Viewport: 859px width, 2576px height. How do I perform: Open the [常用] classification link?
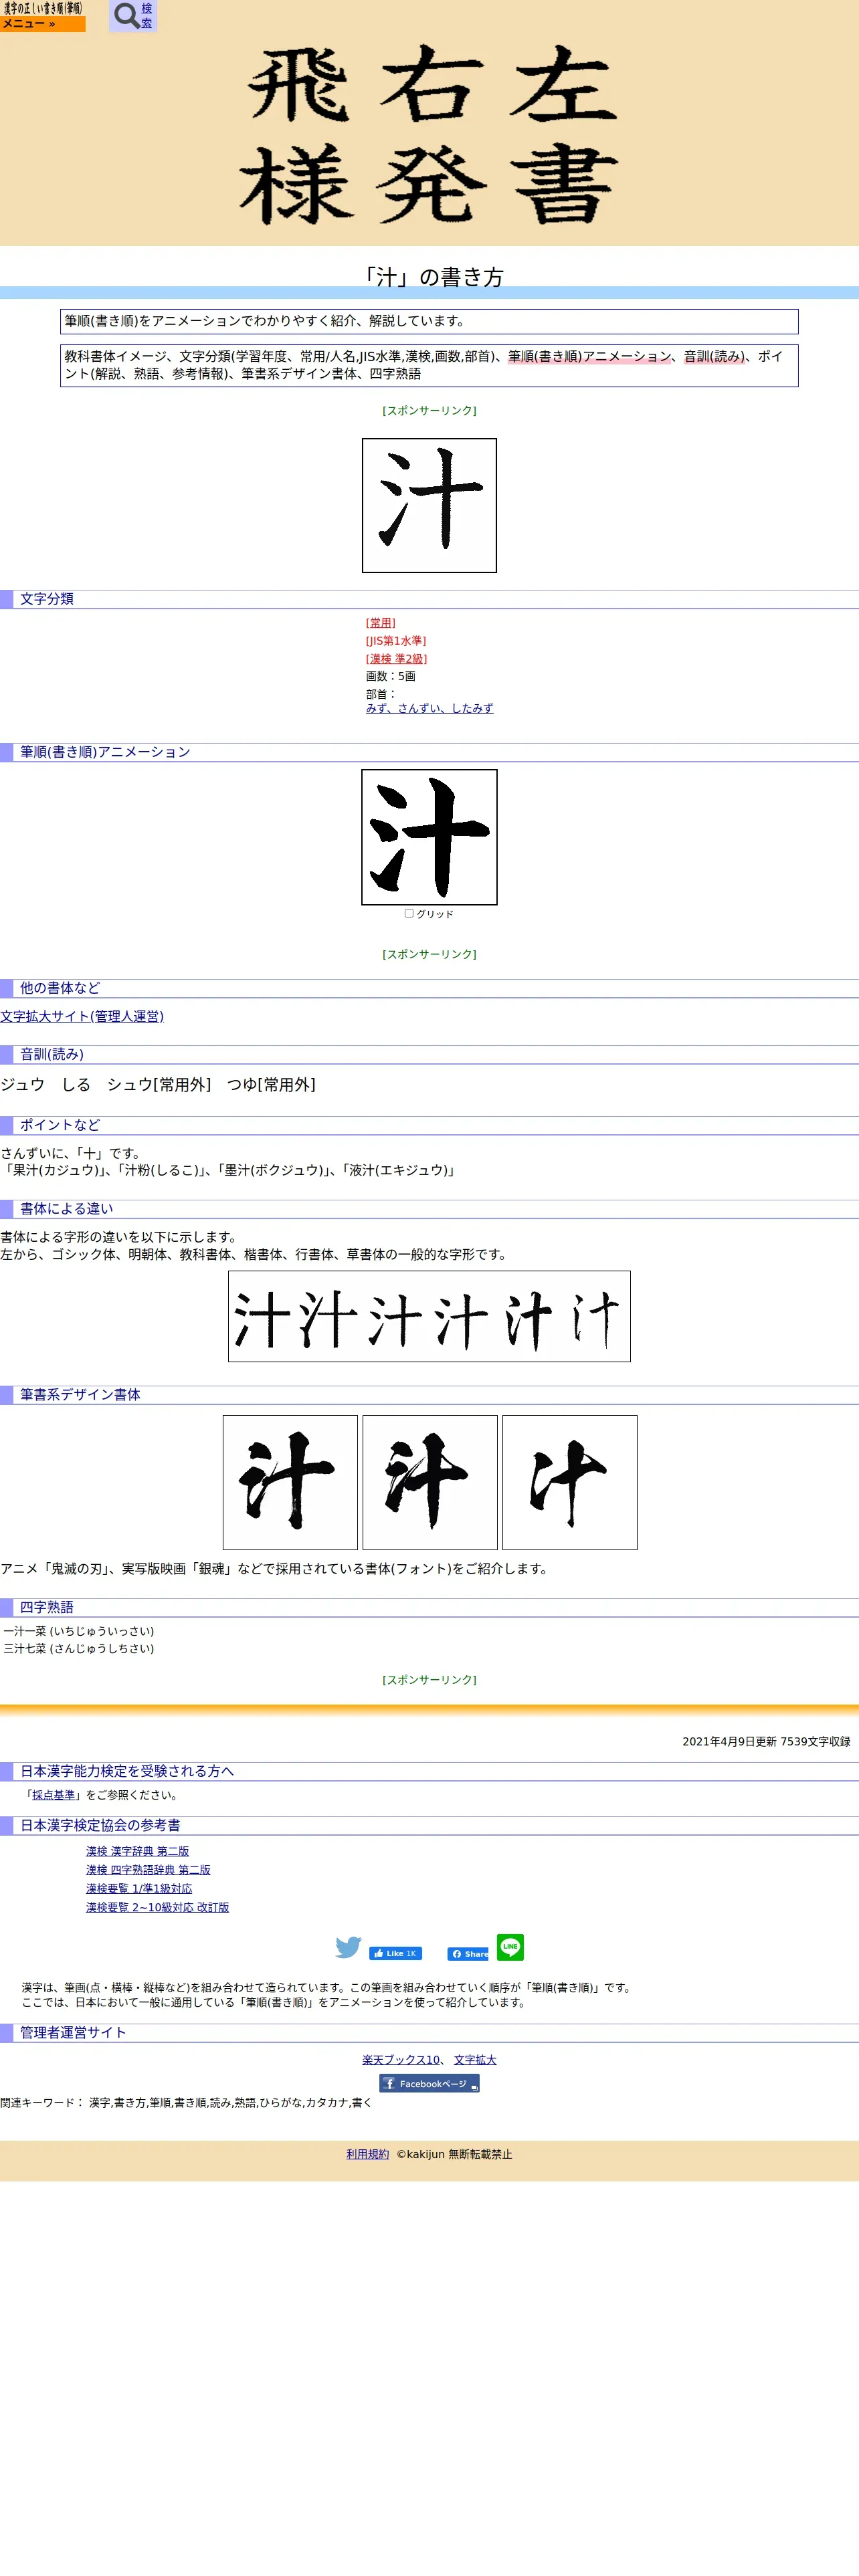coord(381,623)
